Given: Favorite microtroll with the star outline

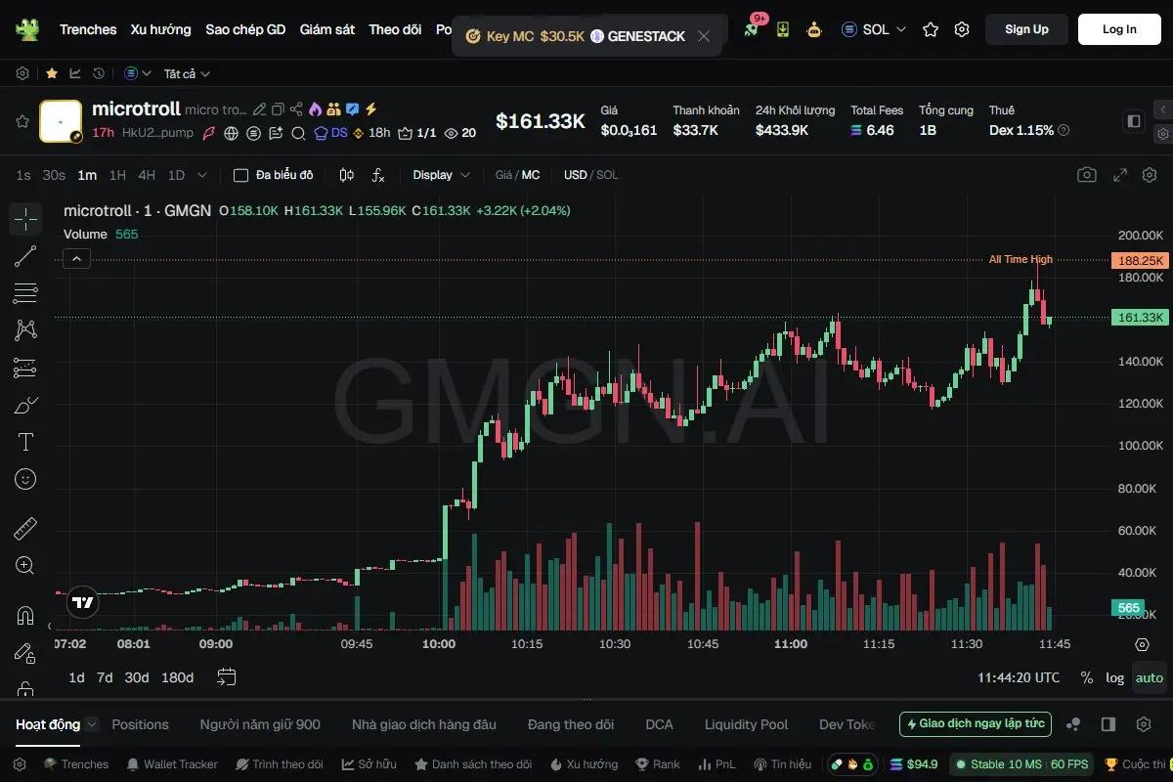Looking at the screenshot, I should tap(22, 121).
